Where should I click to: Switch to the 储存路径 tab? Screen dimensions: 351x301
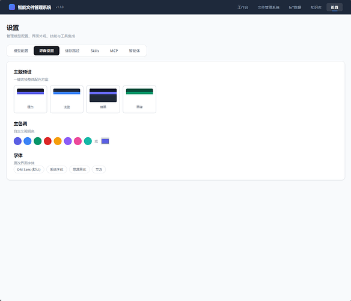click(x=72, y=51)
